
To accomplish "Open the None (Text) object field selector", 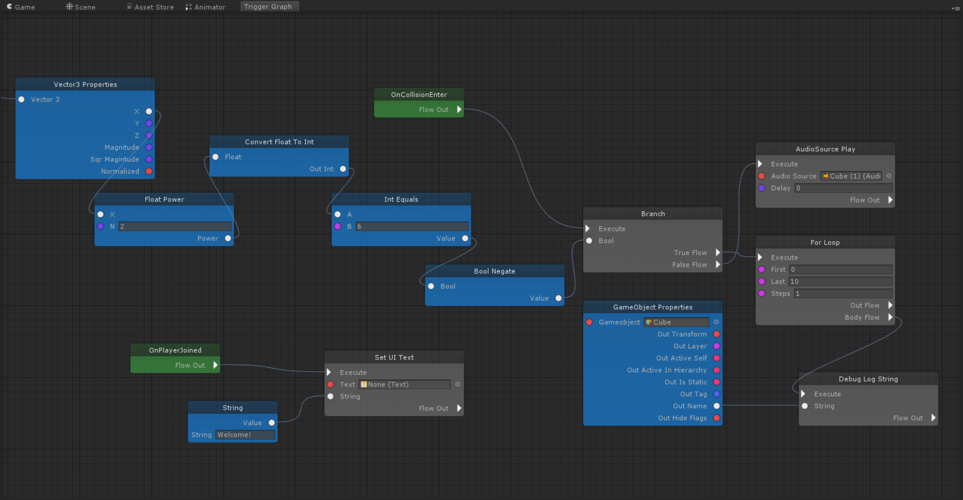I will (x=404, y=384).
